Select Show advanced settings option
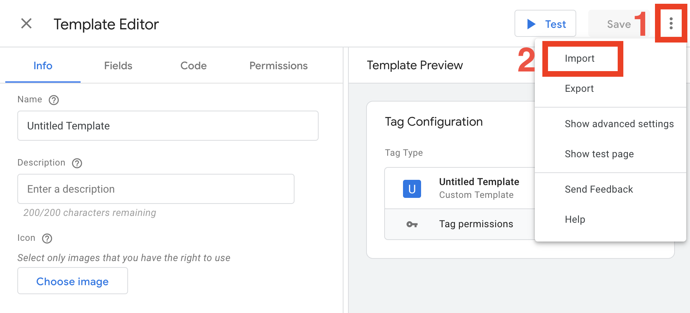690x313 pixels. 619,124
